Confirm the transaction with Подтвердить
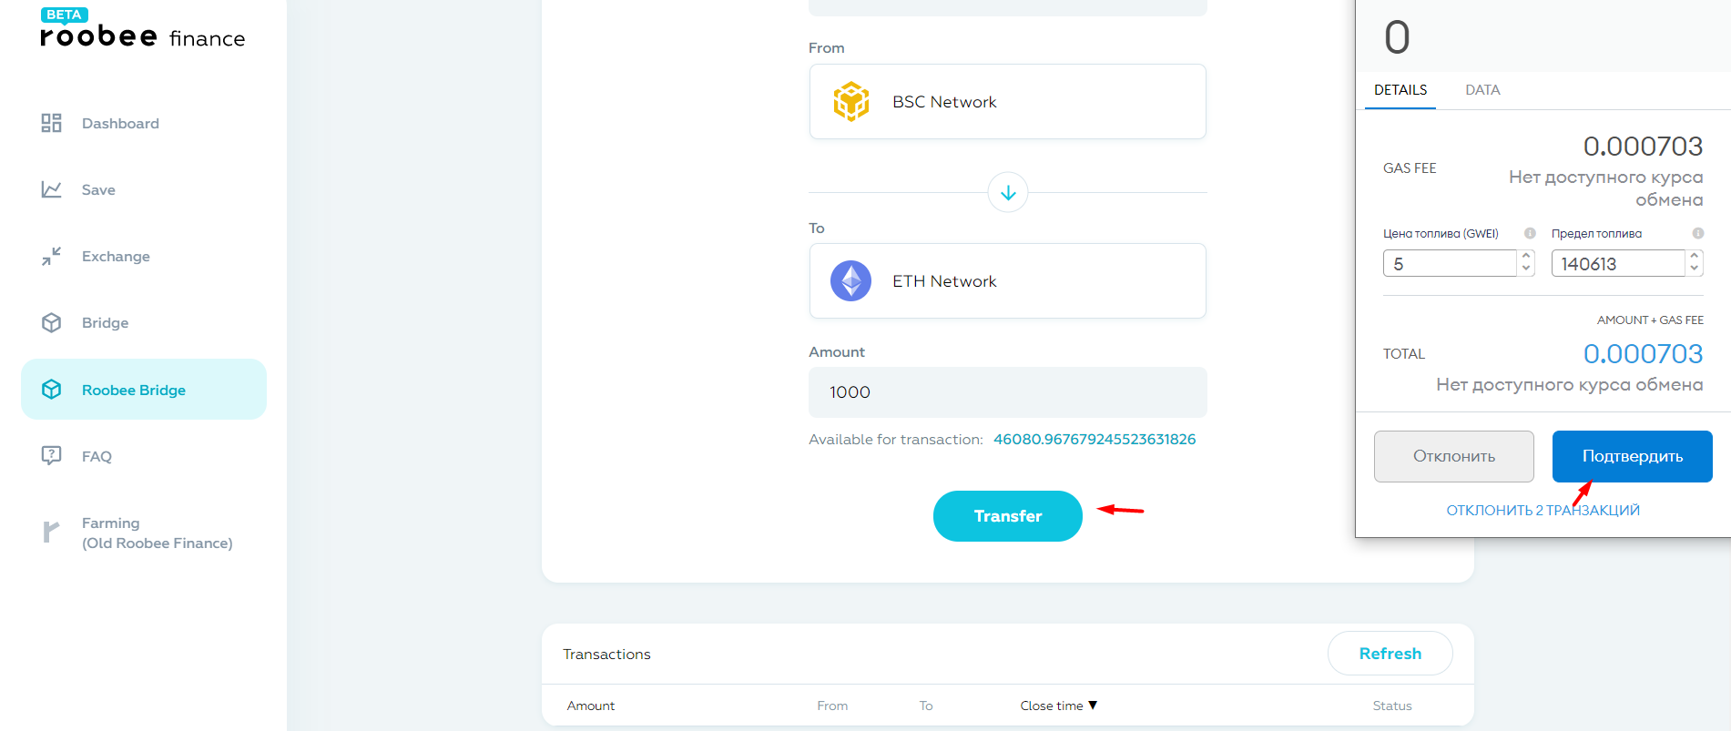1731x731 pixels. point(1632,456)
